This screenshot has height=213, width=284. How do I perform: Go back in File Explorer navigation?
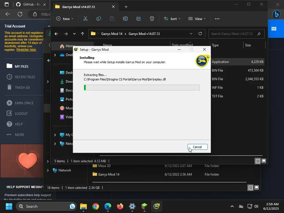pyautogui.click(x=56, y=34)
